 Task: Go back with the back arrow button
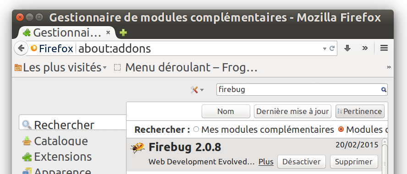(21, 48)
